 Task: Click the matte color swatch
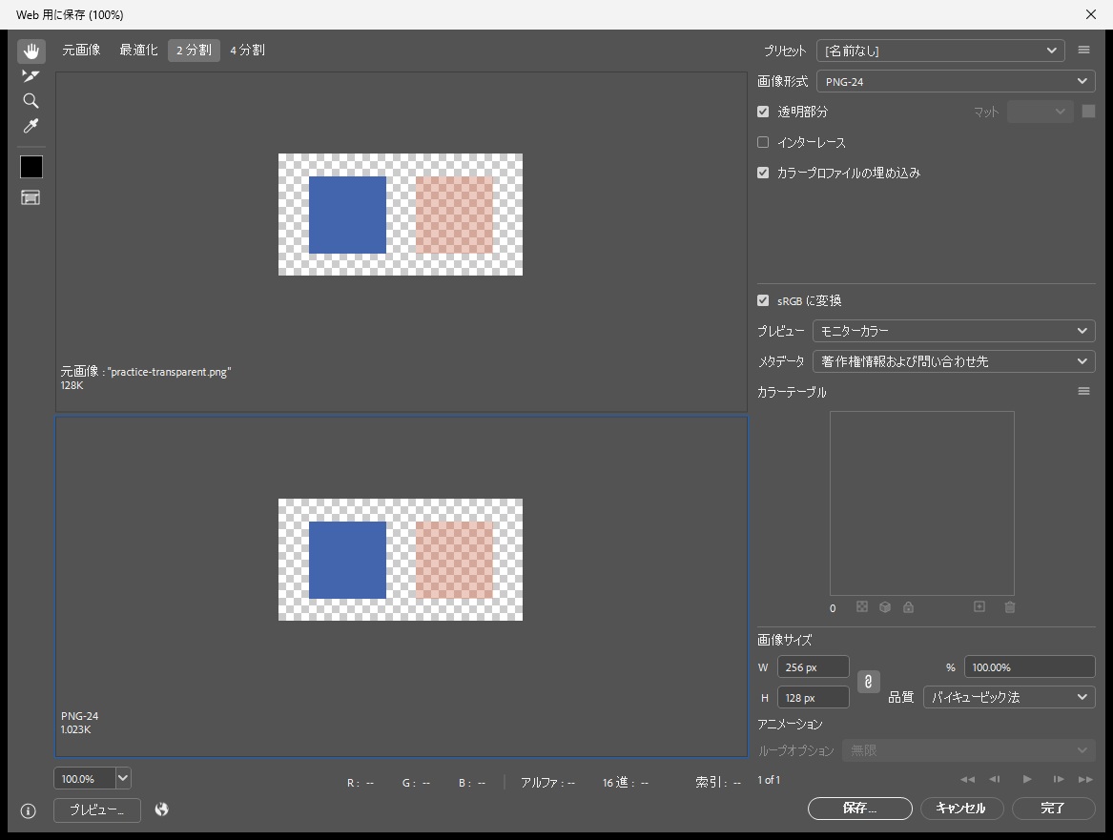(1088, 112)
